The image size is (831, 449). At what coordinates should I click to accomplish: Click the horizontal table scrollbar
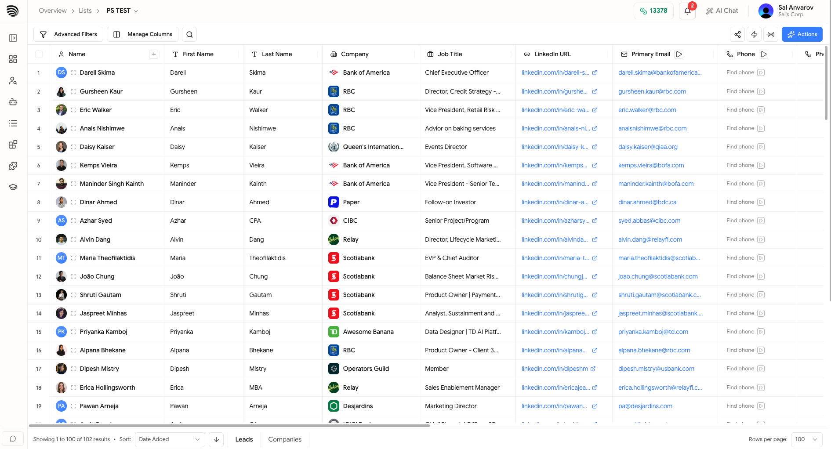pyautogui.click(x=229, y=425)
